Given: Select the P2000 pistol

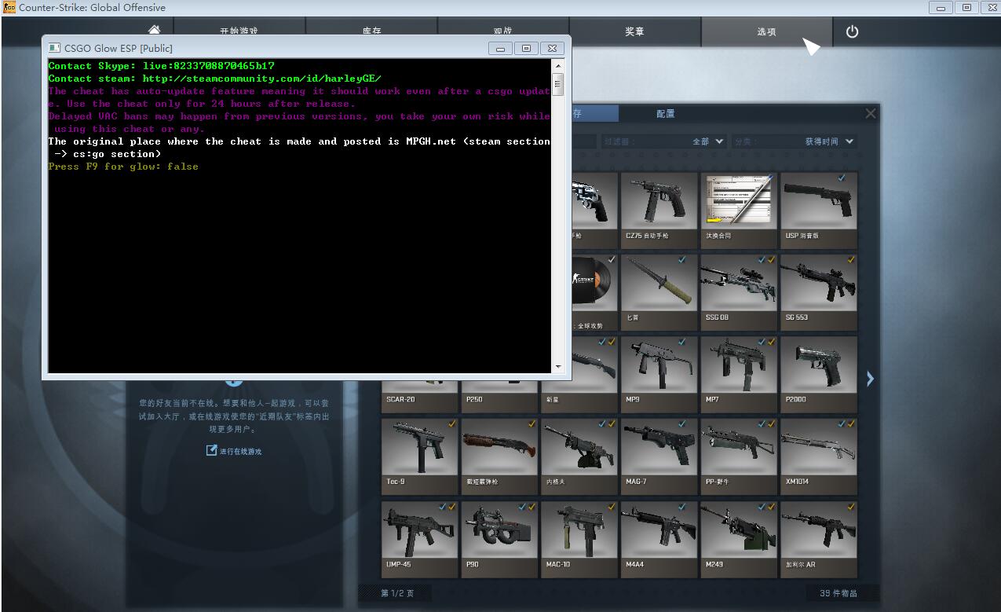Looking at the screenshot, I should click(x=819, y=374).
